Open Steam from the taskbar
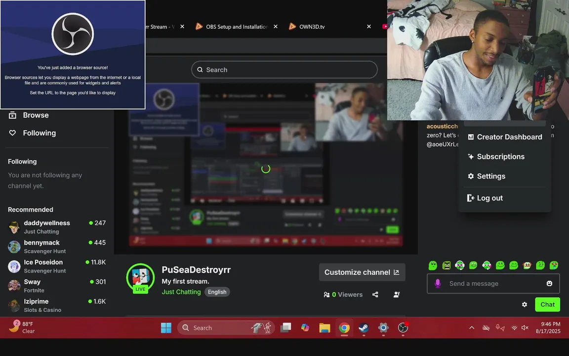The image size is (569, 356). click(x=364, y=328)
